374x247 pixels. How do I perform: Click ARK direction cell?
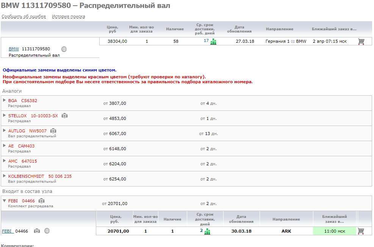(x=286, y=231)
